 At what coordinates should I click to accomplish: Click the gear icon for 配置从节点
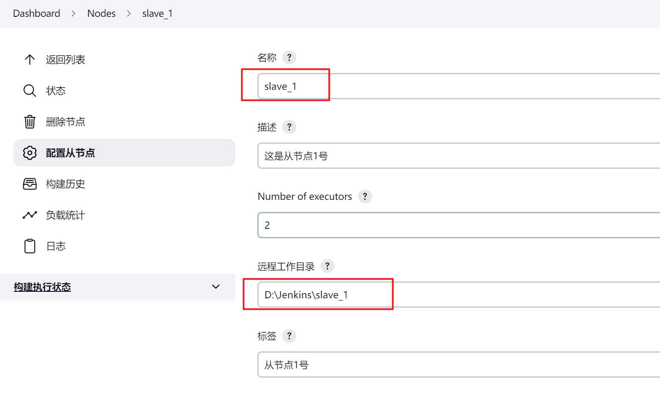tap(30, 153)
